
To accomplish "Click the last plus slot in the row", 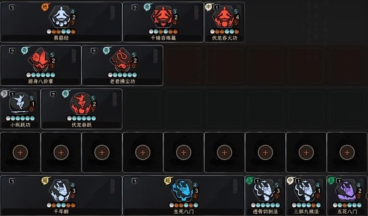I will click(x=347, y=152).
